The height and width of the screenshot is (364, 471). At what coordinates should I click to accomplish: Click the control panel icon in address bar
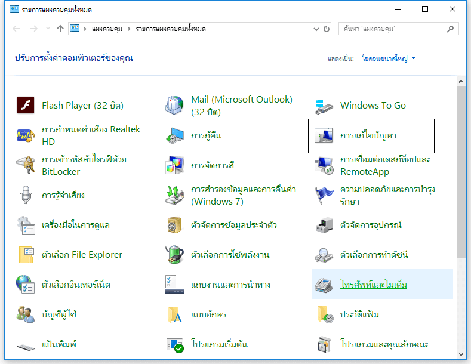(x=75, y=28)
